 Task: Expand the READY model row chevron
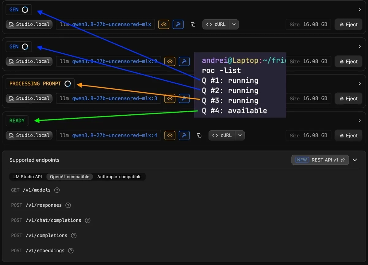360,121
